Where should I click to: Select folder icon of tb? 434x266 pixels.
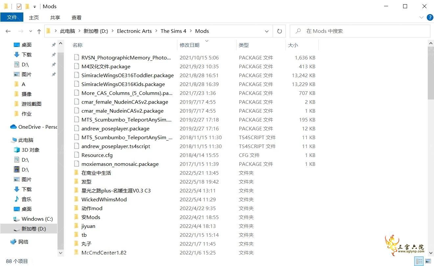click(77, 235)
